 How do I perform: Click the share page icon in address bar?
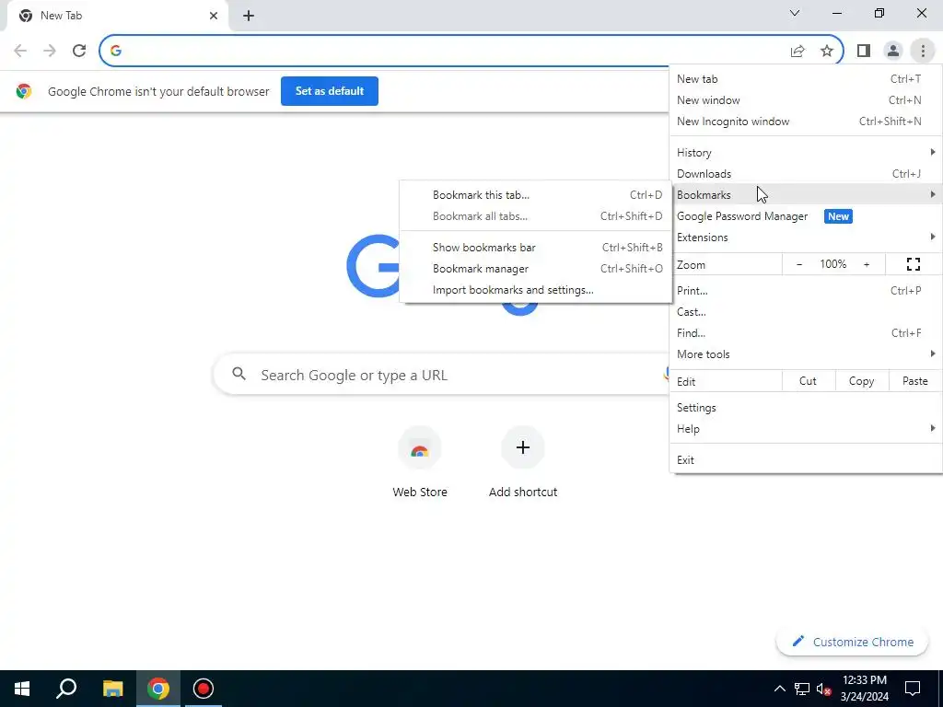click(x=797, y=51)
